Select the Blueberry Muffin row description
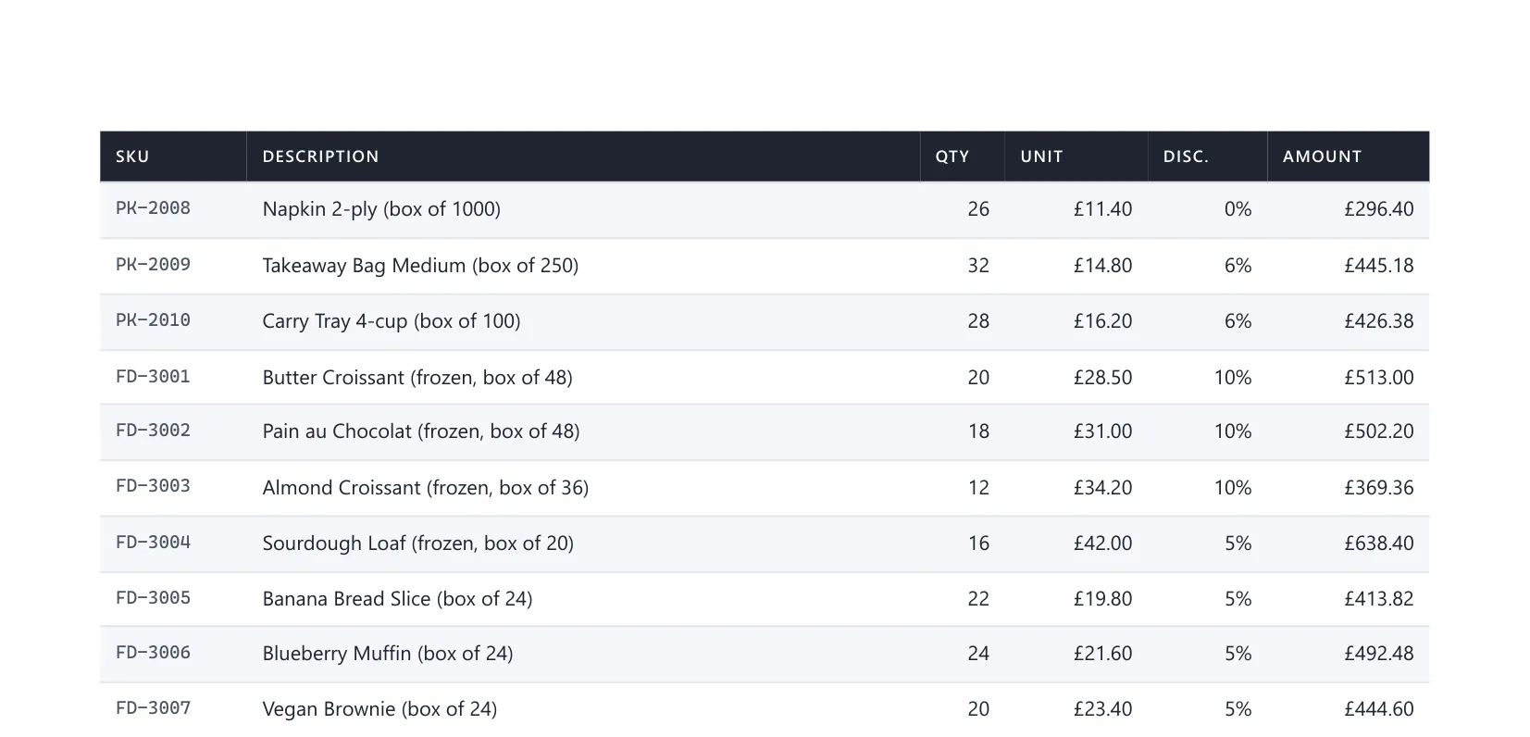Viewport: 1530px width, 737px height. [388, 654]
